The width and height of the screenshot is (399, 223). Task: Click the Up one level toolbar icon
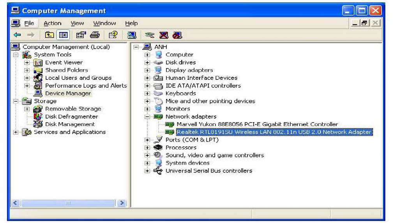tap(49, 35)
